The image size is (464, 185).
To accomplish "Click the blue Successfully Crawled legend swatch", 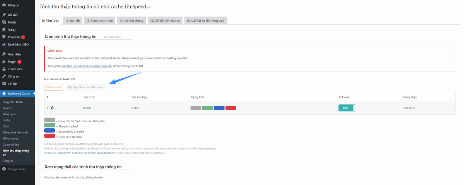I will [x=50, y=131].
